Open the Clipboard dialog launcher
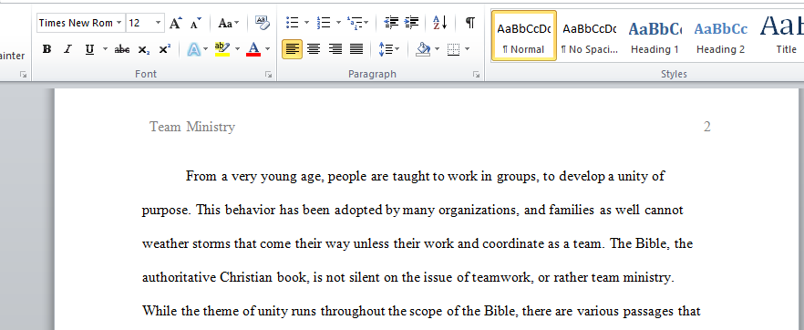This screenshot has width=804, height=330. coord(23,75)
